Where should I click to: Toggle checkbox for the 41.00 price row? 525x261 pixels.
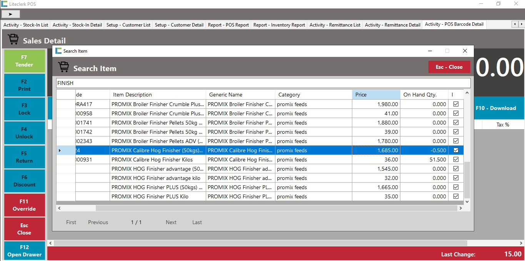456,113
